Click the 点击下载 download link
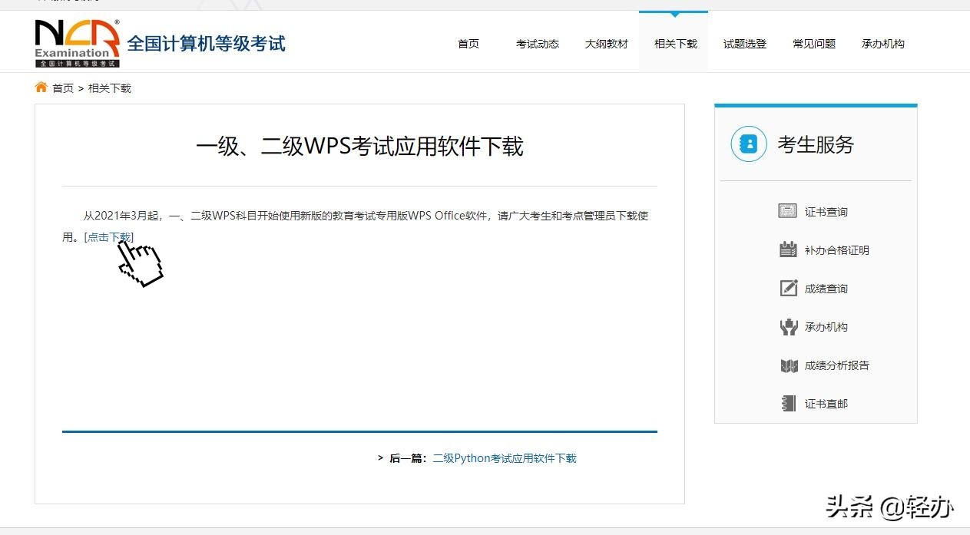The height and width of the screenshot is (535, 970). click(x=109, y=237)
